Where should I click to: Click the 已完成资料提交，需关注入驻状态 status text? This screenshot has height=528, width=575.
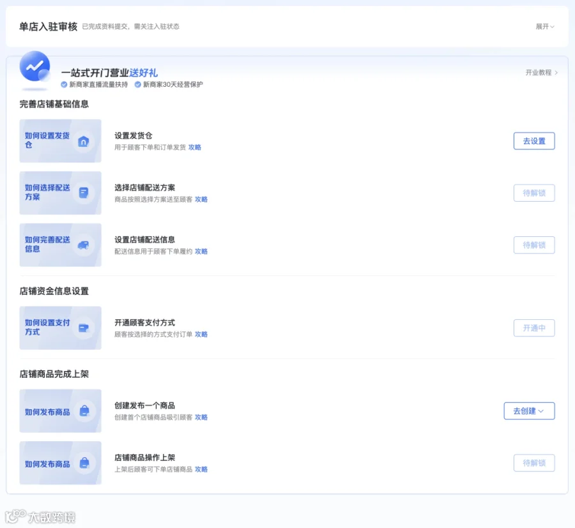tap(130, 26)
